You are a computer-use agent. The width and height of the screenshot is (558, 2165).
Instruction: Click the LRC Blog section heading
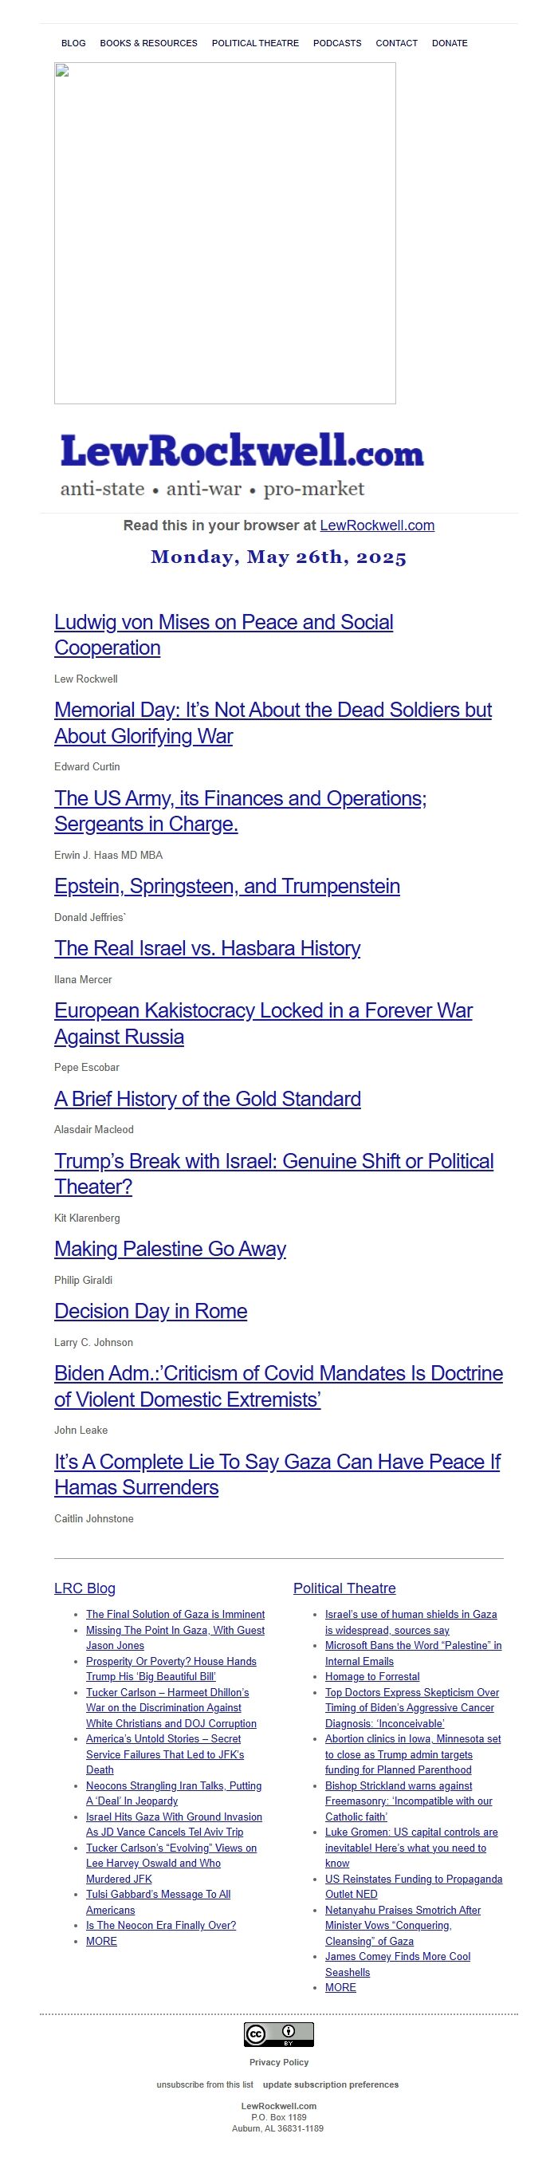coord(84,1588)
